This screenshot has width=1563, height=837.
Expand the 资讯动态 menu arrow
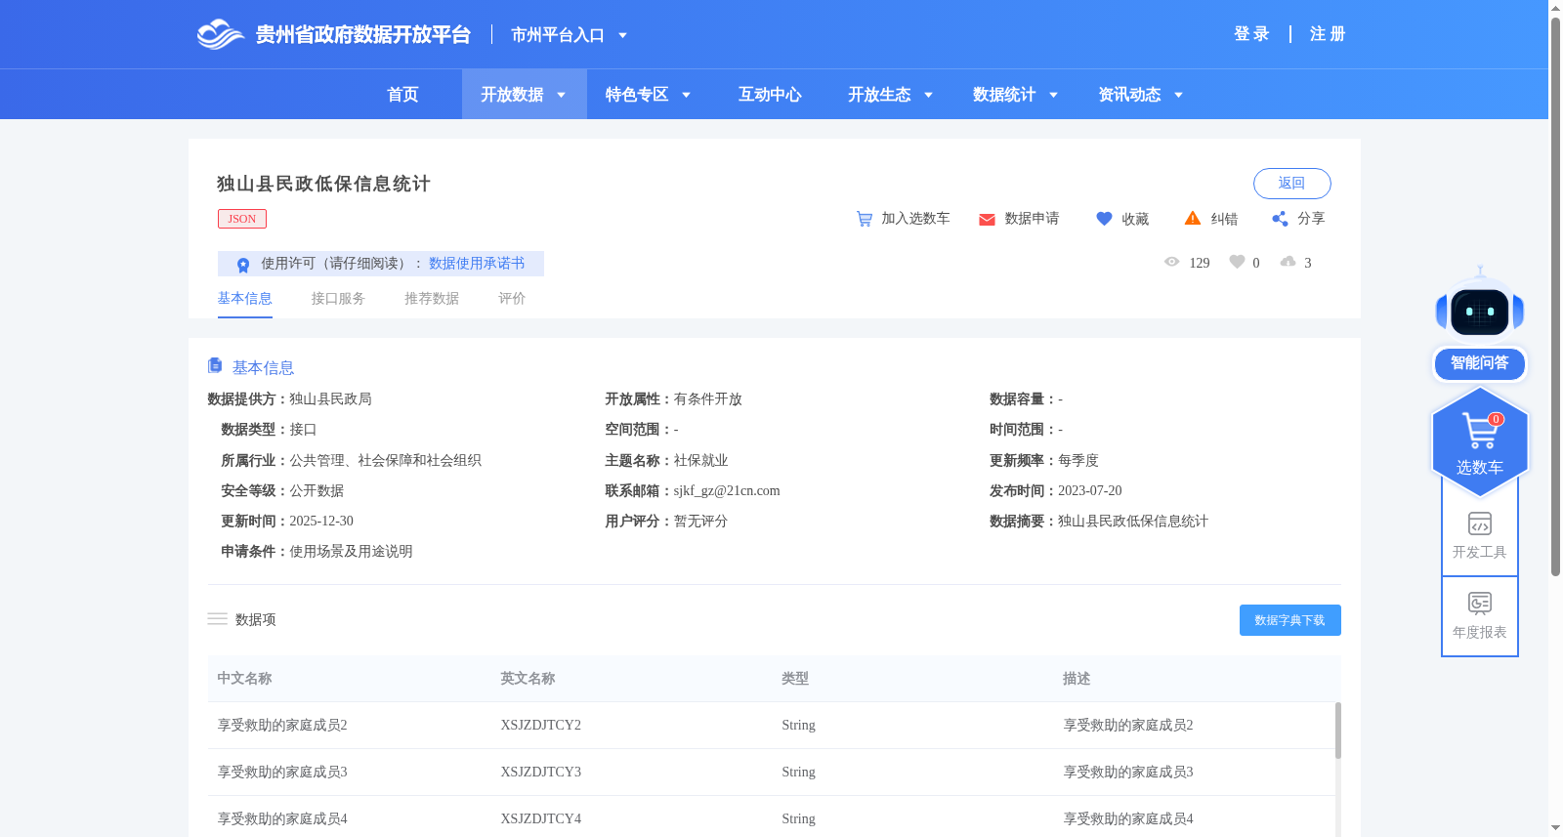coord(1179,95)
